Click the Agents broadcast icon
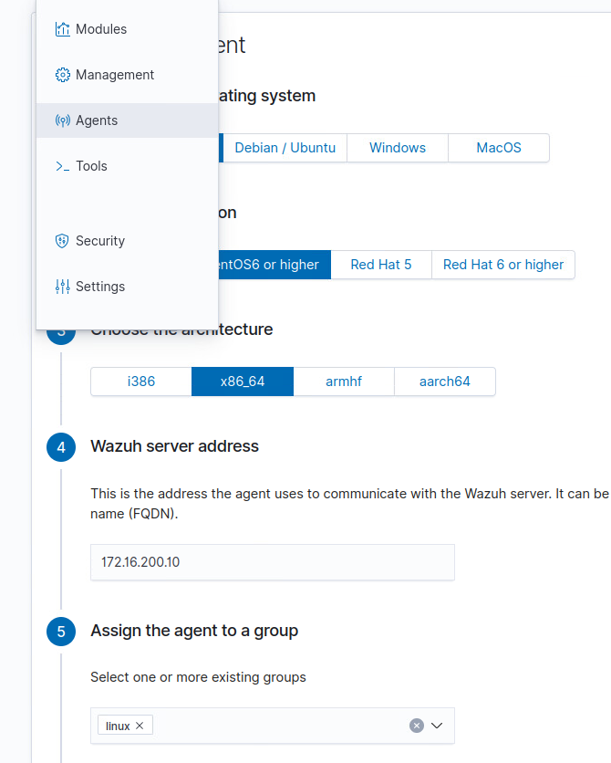Image resolution: width=611 pixels, height=763 pixels. point(62,120)
